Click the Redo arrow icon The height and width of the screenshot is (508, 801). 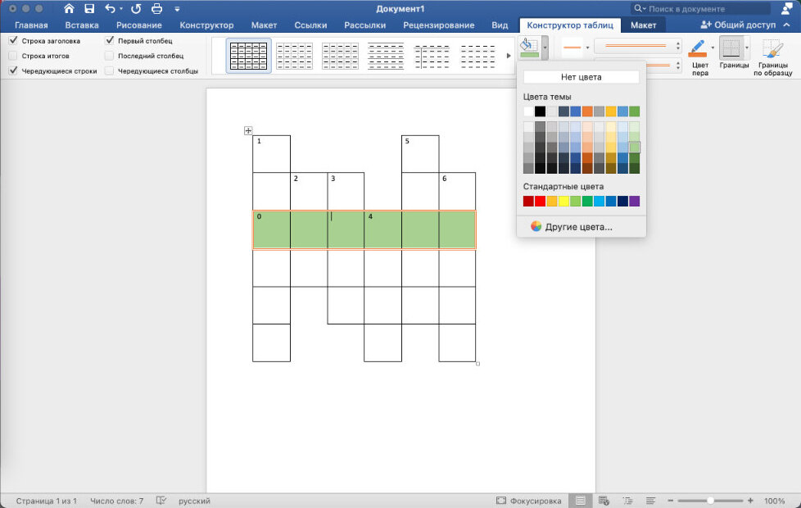[134, 8]
